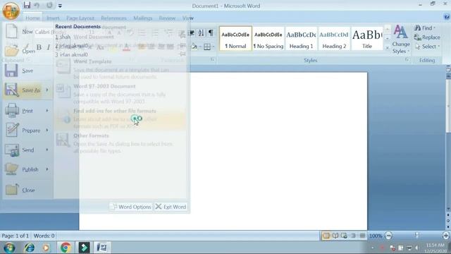Open the Select dropdown in Editing

click(x=427, y=47)
